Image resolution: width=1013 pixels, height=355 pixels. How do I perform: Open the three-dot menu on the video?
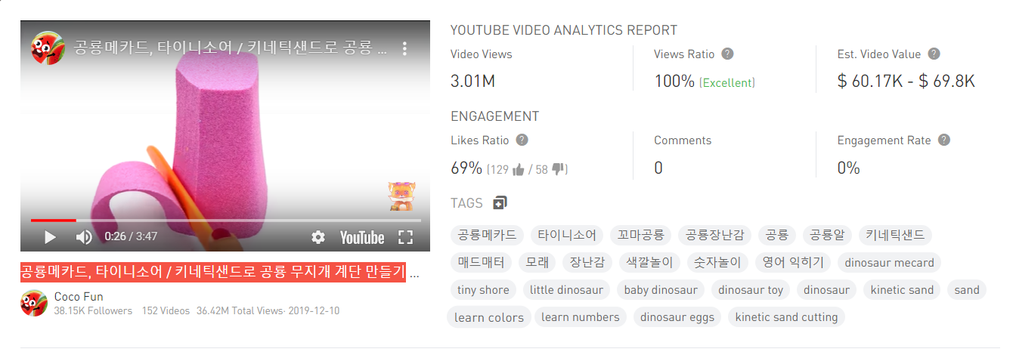(404, 48)
